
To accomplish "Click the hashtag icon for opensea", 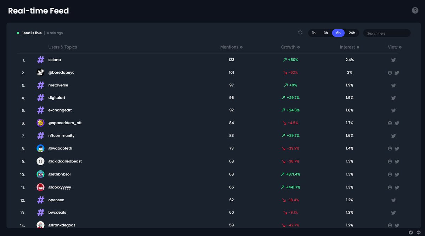I will click(41, 200).
